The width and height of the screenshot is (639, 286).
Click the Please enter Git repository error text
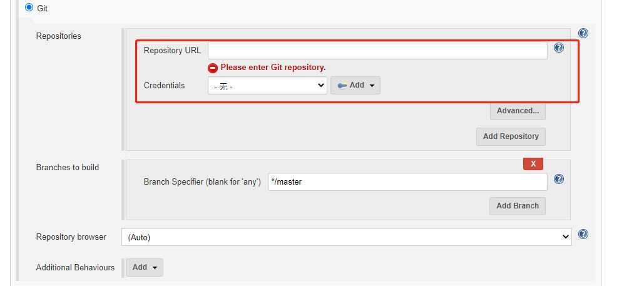click(x=273, y=68)
